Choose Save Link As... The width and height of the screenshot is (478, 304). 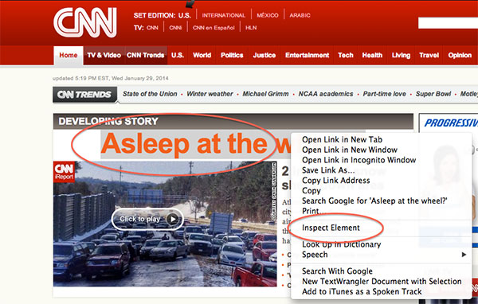click(328, 170)
